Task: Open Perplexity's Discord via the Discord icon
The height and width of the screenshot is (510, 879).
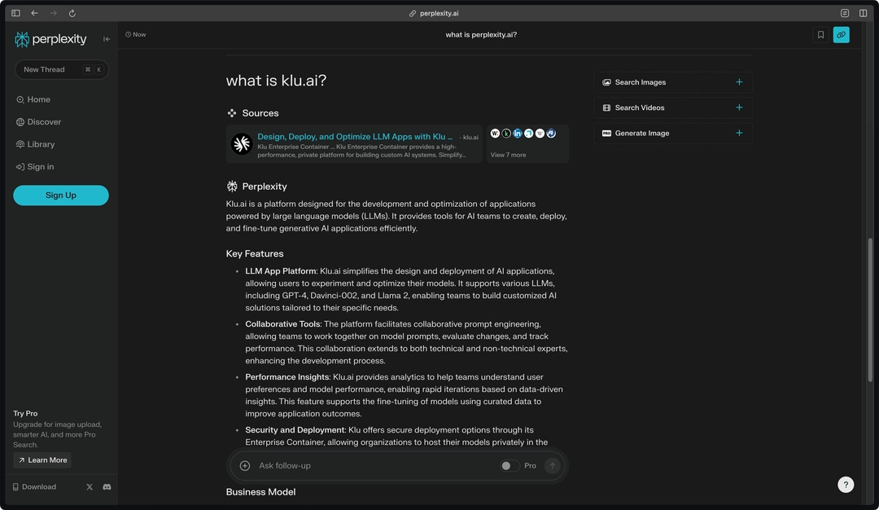Action: (107, 486)
